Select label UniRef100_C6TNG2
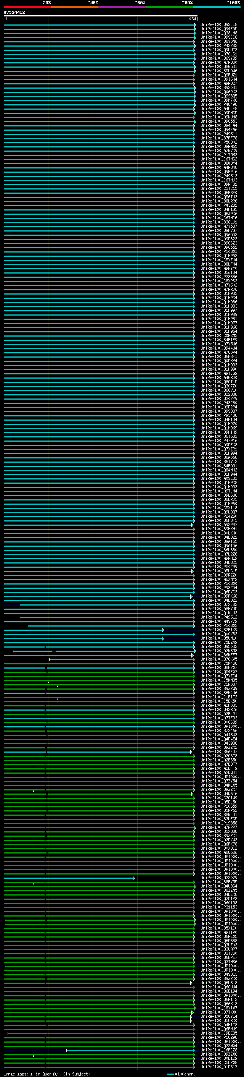The image size is (244, 1077). pyautogui.click(x=218, y=159)
